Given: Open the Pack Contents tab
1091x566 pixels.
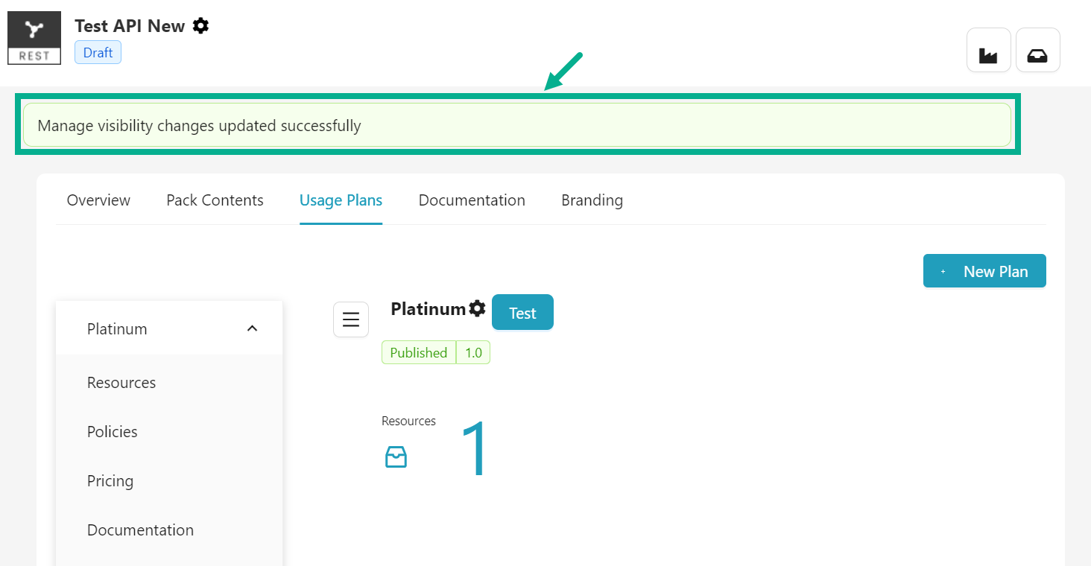Looking at the screenshot, I should [215, 200].
